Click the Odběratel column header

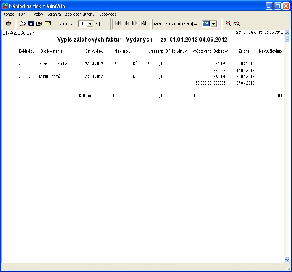click(x=52, y=51)
